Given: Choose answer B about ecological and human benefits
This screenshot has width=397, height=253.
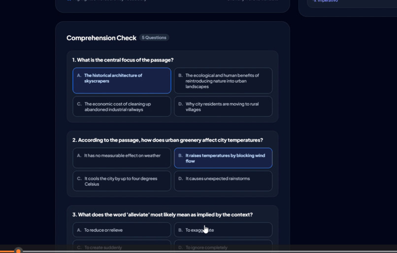Looking at the screenshot, I should coord(223,80).
